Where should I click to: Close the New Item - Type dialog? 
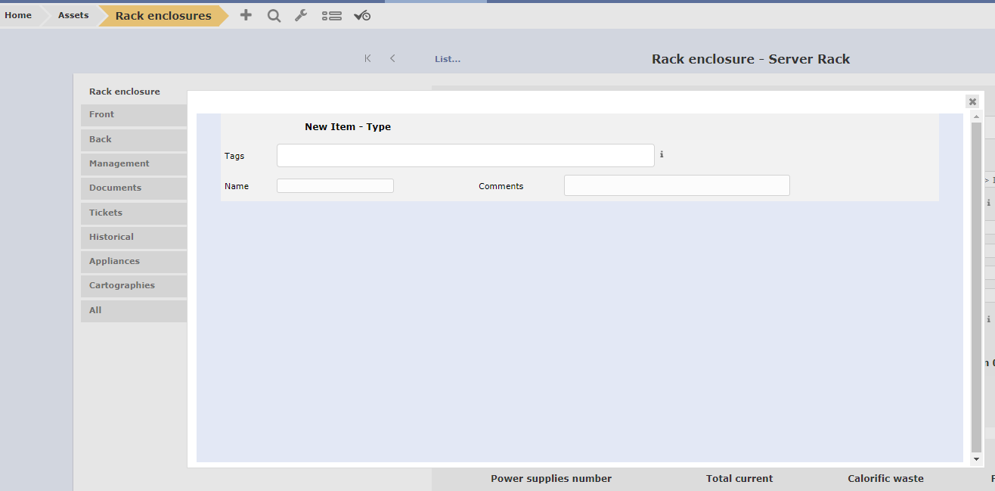[972, 101]
